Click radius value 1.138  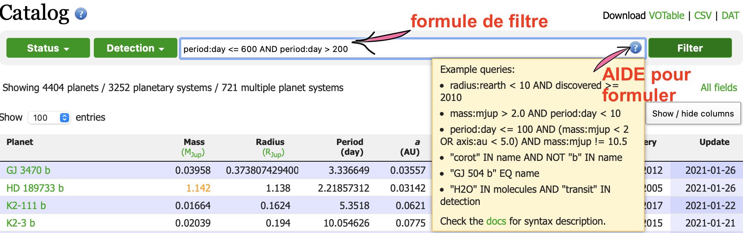pos(278,188)
